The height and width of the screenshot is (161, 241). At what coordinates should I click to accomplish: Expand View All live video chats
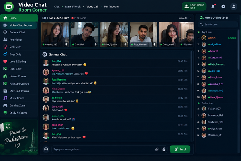point(185,18)
